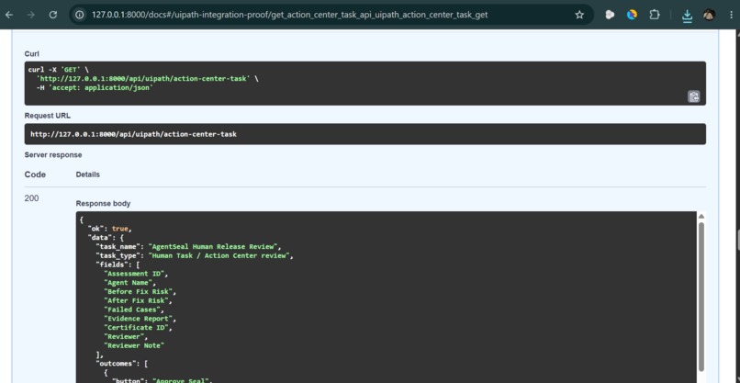Click the "task_name" JSON line
The height and width of the screenshot is (383, 740).
pos(189,246)
